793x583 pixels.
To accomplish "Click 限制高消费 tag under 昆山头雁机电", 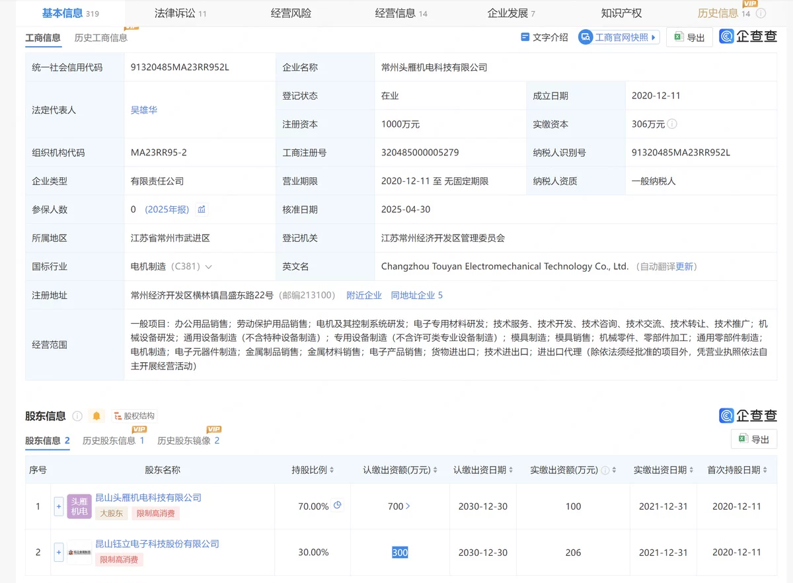I will tap(155, 513).
